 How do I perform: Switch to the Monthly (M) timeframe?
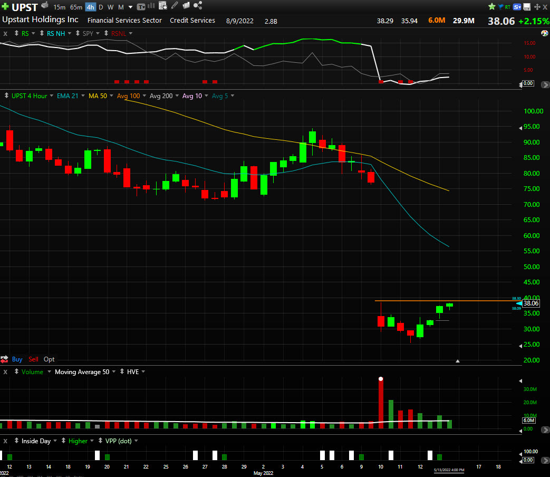[121, 7]
